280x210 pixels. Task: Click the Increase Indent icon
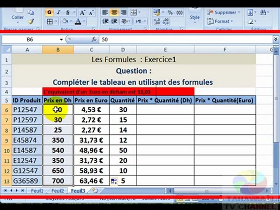(x=114, y=21)
